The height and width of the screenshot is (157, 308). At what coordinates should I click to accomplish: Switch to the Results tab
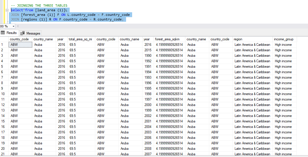pyautogui.click(x=9, y=33)
